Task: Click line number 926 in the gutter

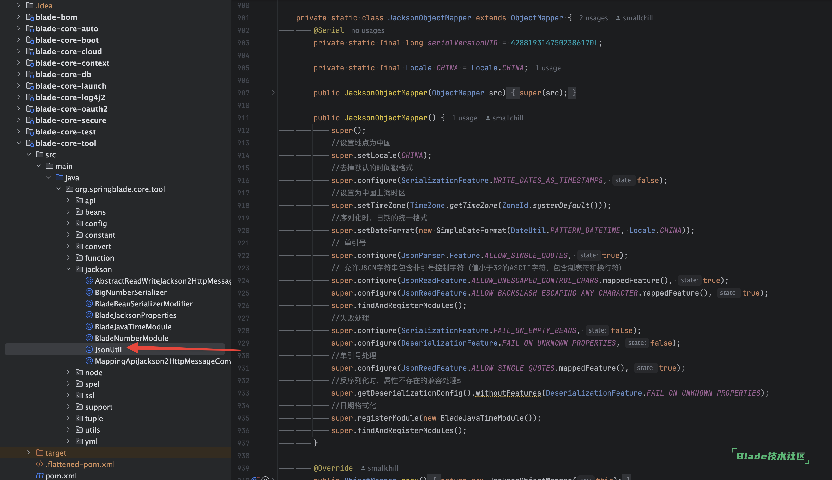Action: tap(243, 306)
